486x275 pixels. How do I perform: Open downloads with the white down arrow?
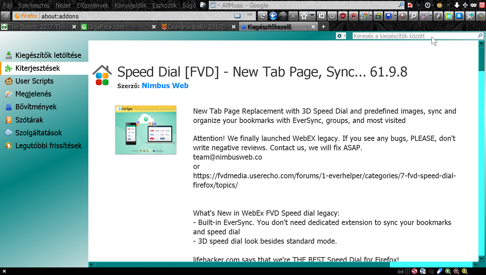click(457, 5)
